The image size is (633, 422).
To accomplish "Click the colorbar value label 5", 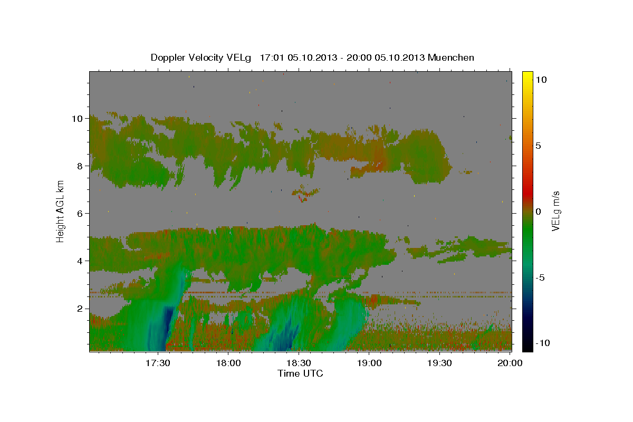I will pos(538,146).
